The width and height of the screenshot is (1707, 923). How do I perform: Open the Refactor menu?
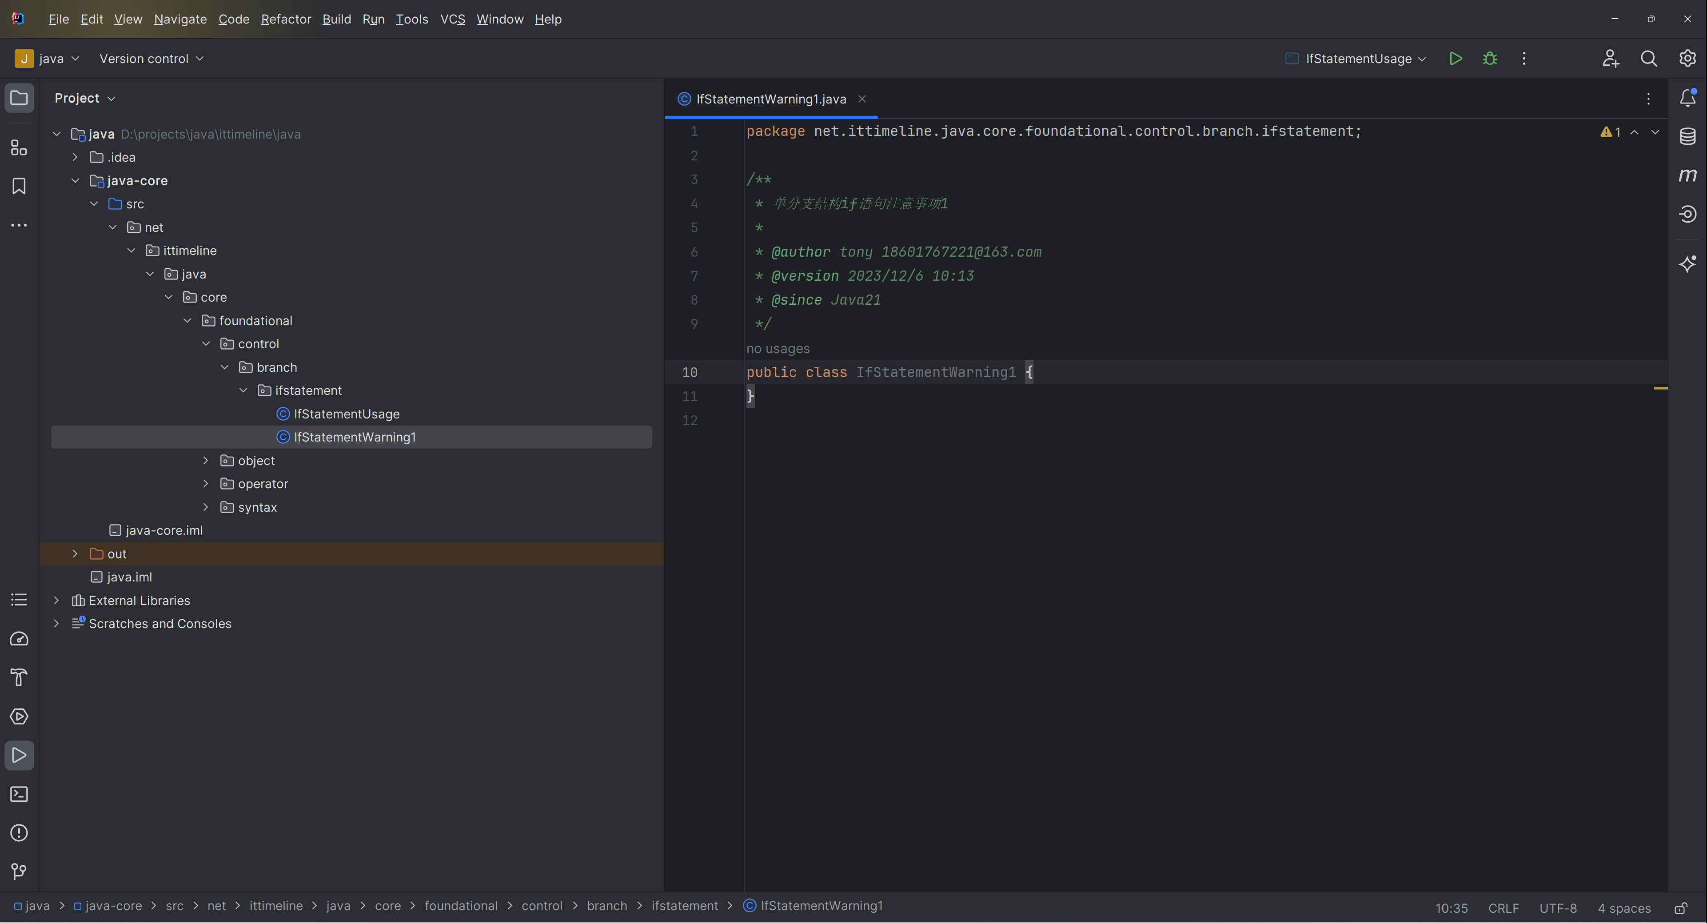click(286, 19)
